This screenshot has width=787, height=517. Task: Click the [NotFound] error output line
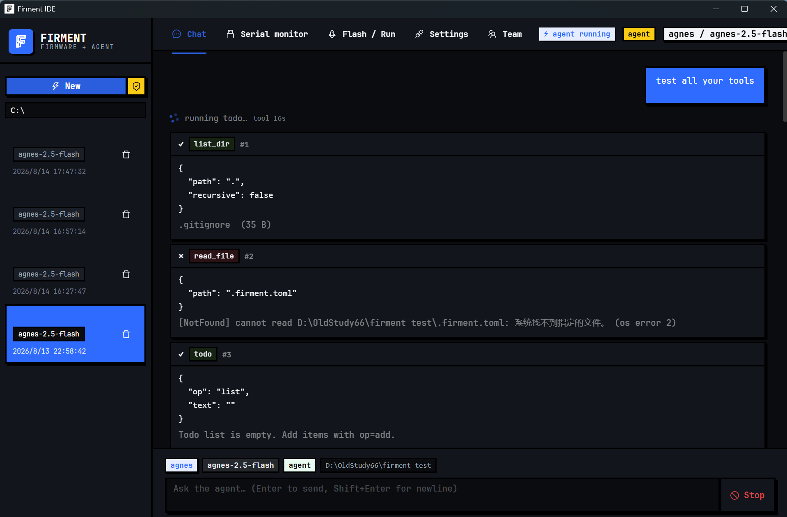(x=427, y=323)
